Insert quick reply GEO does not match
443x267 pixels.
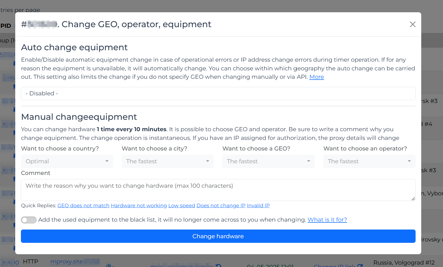(x=83, y=206)
